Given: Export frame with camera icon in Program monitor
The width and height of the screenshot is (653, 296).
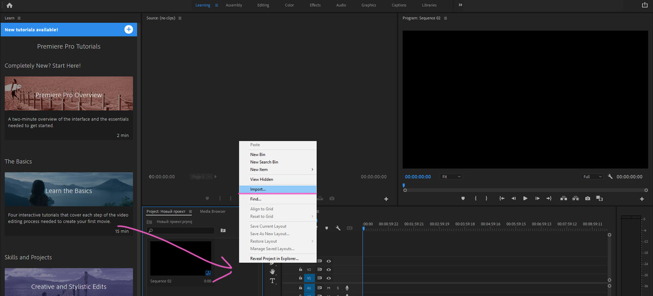Looking at the screenshot, I should point(587,199).
